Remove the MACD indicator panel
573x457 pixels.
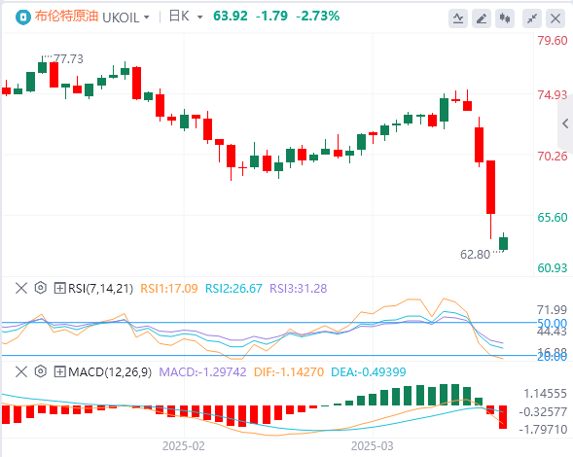[21, 371]
